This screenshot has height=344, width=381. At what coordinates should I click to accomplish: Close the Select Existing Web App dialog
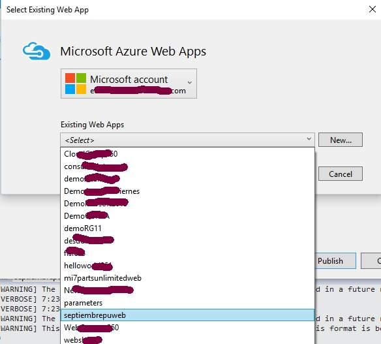(373, 10)
